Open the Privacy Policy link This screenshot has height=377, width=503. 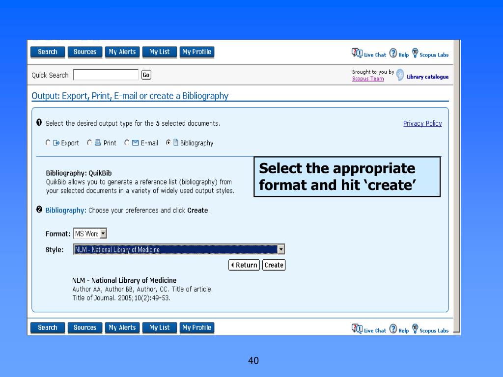422,123
